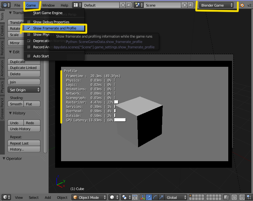Collapse the History panel
Image resolution: width=253 pixels, height=201 pixels.
(10, 113)
